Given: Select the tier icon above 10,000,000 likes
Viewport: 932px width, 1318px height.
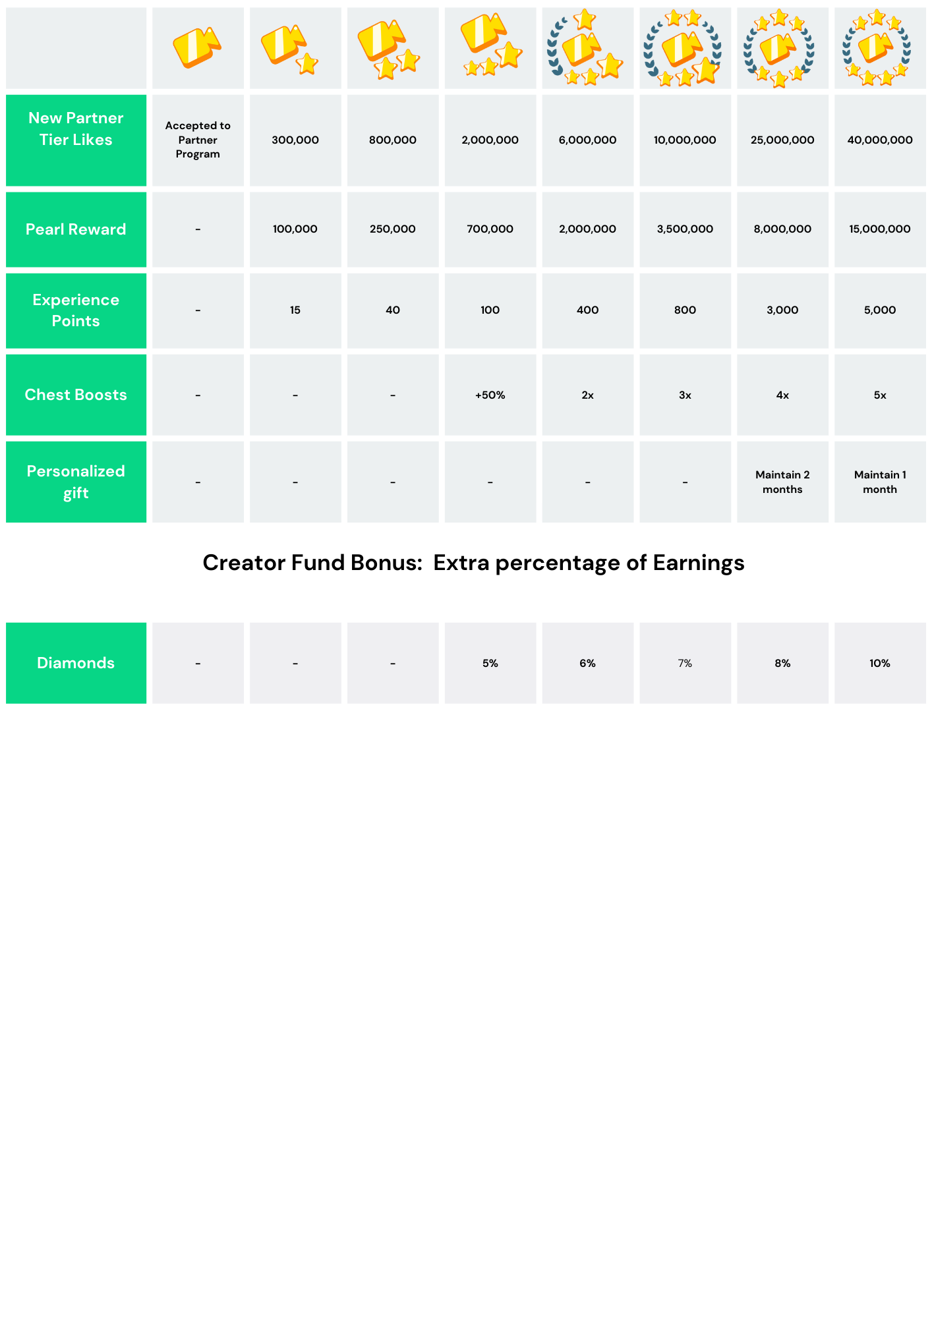Looking at the screenshot, I should pos(683,47).
